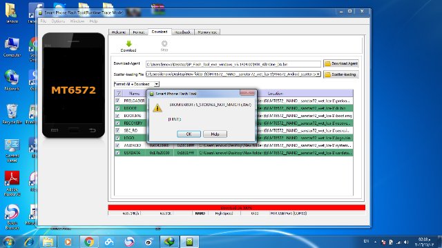Click the Download Agent browse button
Image resolution: width=442 pixels, height=248 pixels.
coord(341,63)
